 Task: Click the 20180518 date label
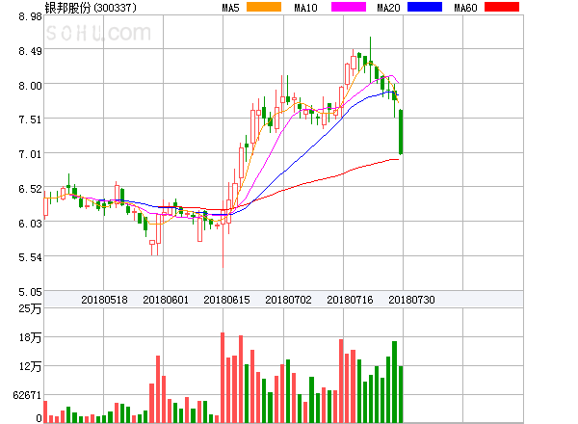coord(104,300)
